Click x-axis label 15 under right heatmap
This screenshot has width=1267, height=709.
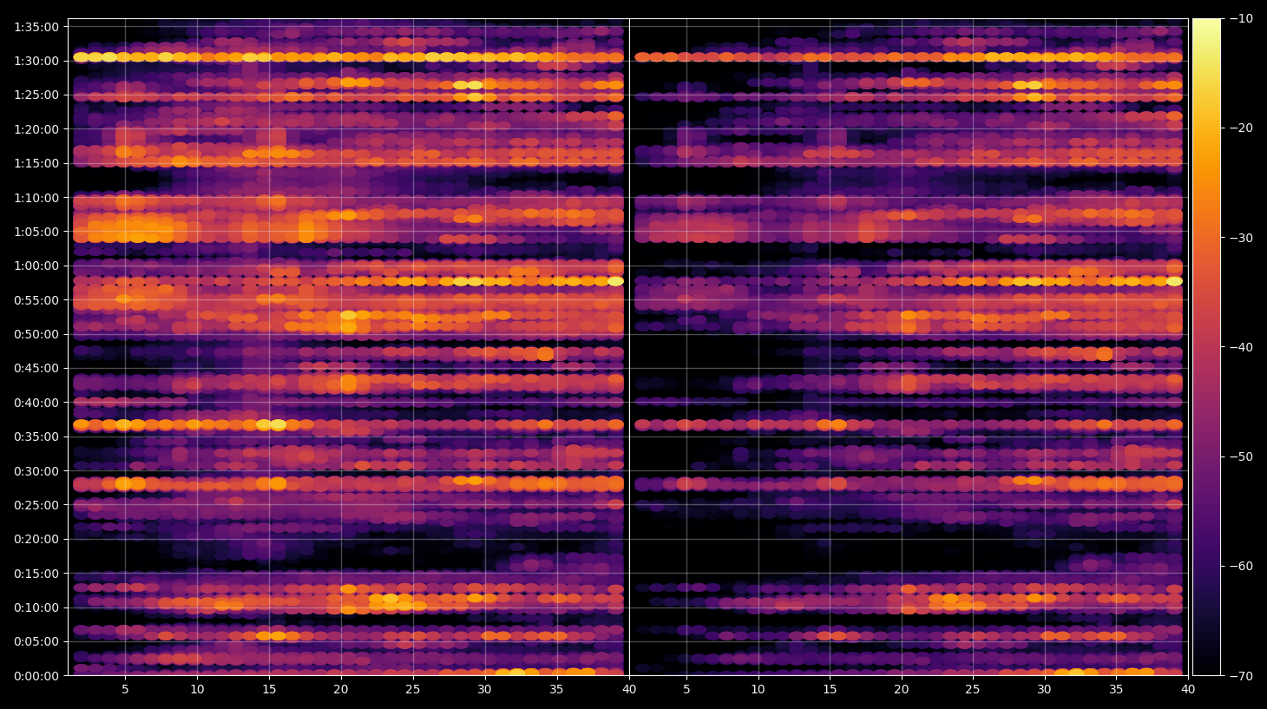point(830,690)
